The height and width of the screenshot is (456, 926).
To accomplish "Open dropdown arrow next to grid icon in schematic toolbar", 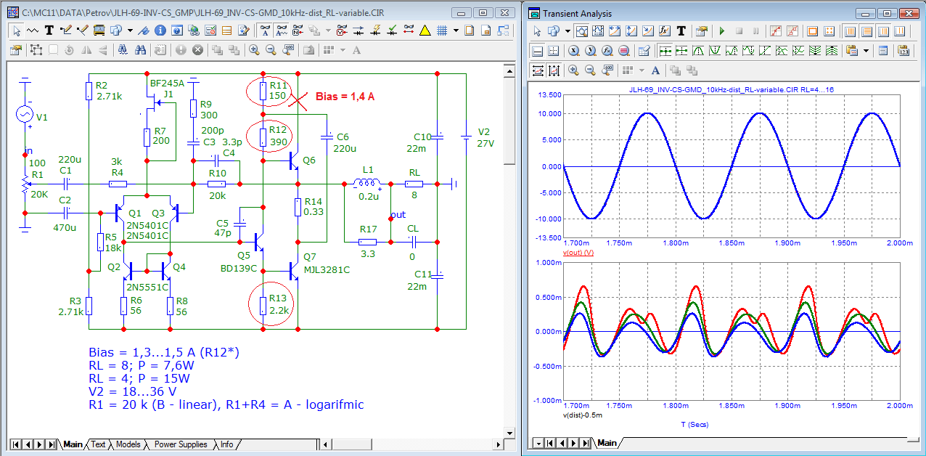I will (x=456, y=30).
